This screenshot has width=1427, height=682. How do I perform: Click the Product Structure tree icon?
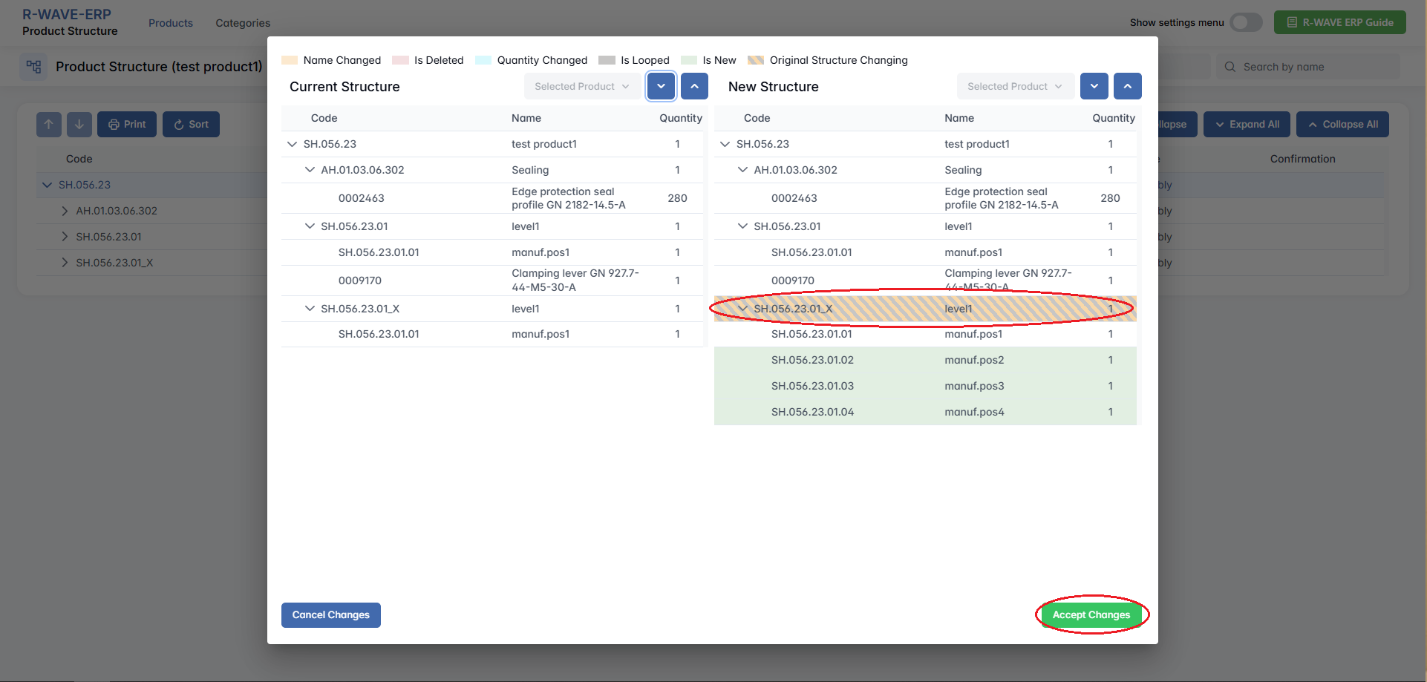(x=33, y=67)
